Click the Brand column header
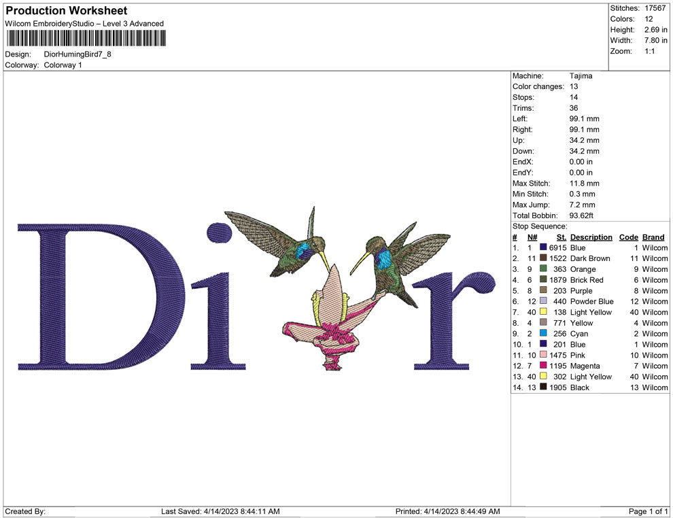Screen dimensions: 673x518 [653, 237]
